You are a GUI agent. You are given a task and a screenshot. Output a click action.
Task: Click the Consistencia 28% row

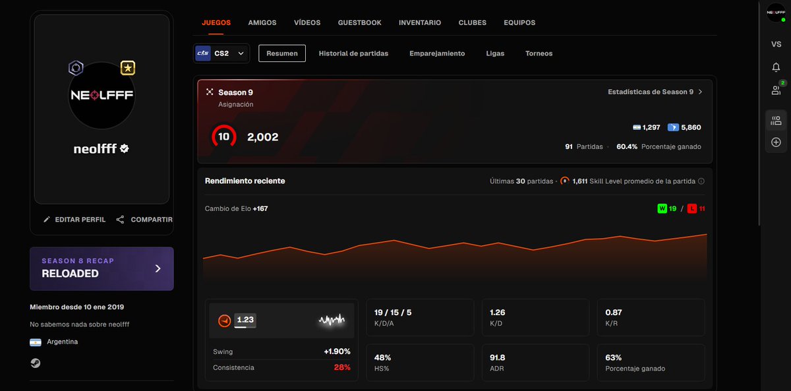coord(281,367)
